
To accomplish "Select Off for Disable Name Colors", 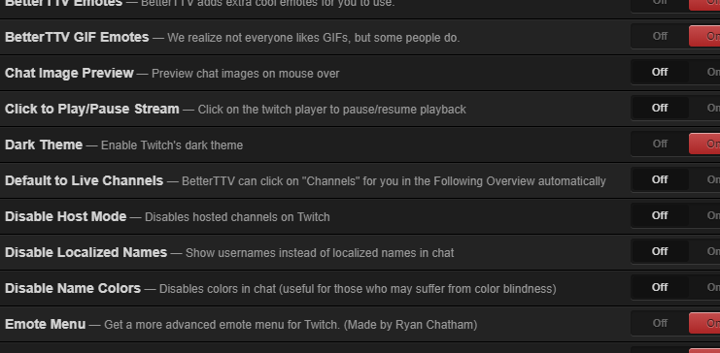I will click(660, 287).
